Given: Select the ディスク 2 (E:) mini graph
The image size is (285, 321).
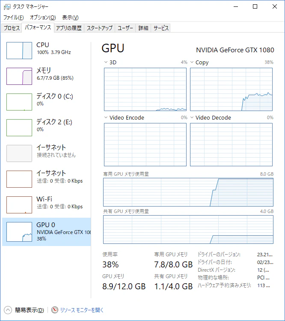Looking at the screenshot, I should (19, 128).
